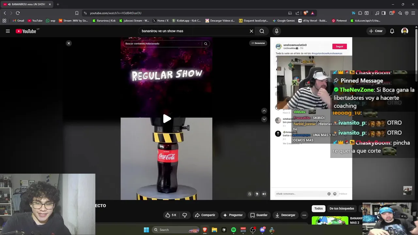Viewport: 418px width, 235px height.
Task: Play the Regular Show TikTok video
Action: 167,119
